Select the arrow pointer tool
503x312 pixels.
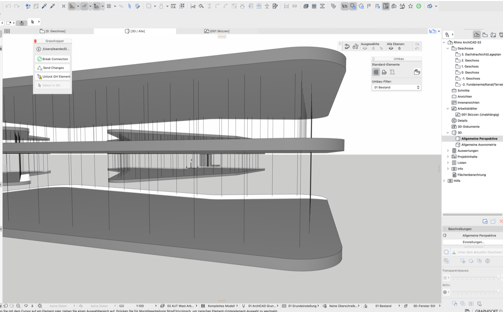point(33,22)
